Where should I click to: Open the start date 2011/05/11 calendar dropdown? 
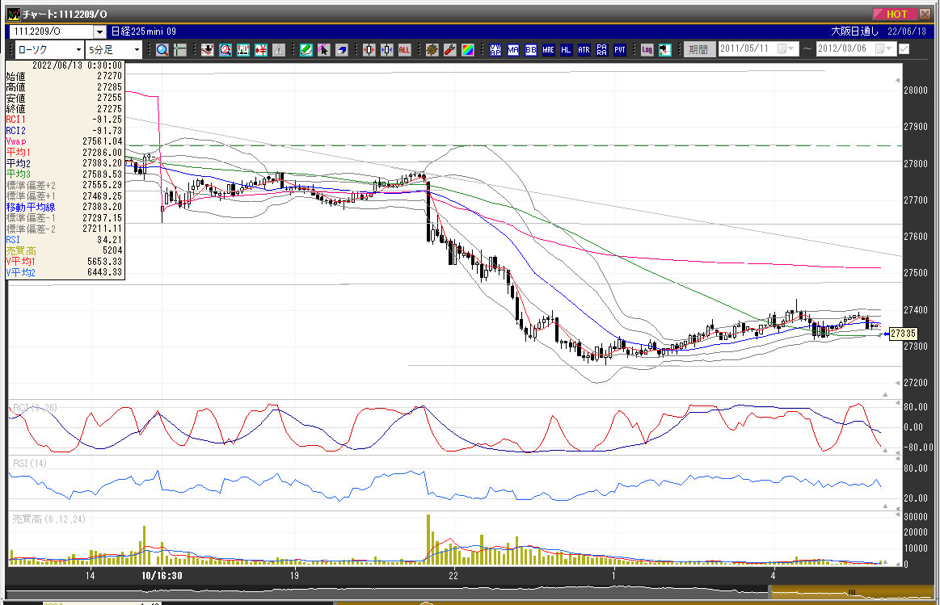786,48
